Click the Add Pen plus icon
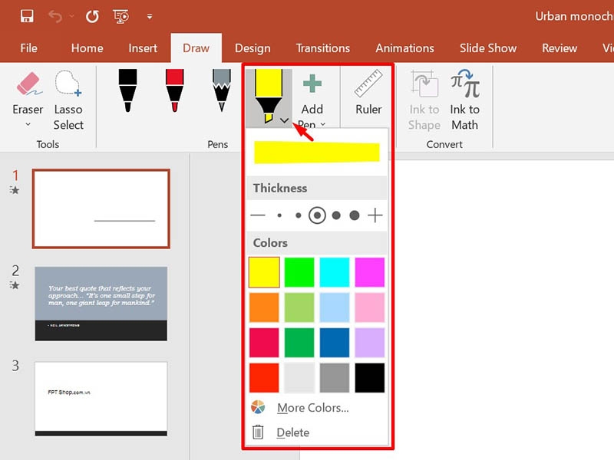The height and width of the screenshot is (460, 614). pyautogui.click(x=312, y=84)
